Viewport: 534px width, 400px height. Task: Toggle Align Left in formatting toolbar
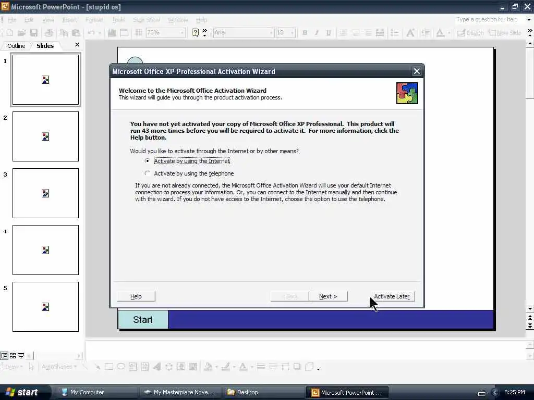(x=343, y=33)
